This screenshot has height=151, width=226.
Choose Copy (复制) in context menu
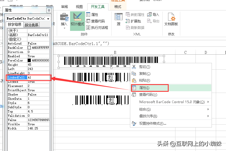(171, 74)
